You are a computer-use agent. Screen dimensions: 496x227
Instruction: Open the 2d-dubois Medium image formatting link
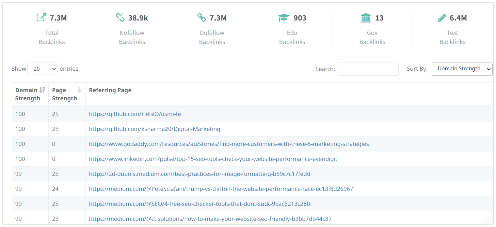pyautogui.click(x=200, y=174)
